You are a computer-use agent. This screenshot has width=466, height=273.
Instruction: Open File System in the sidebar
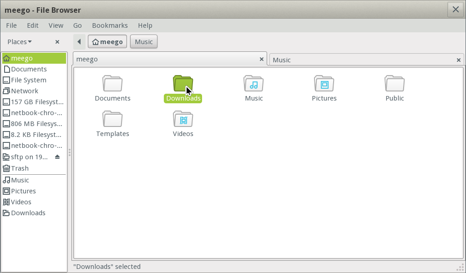coord(34,80)
